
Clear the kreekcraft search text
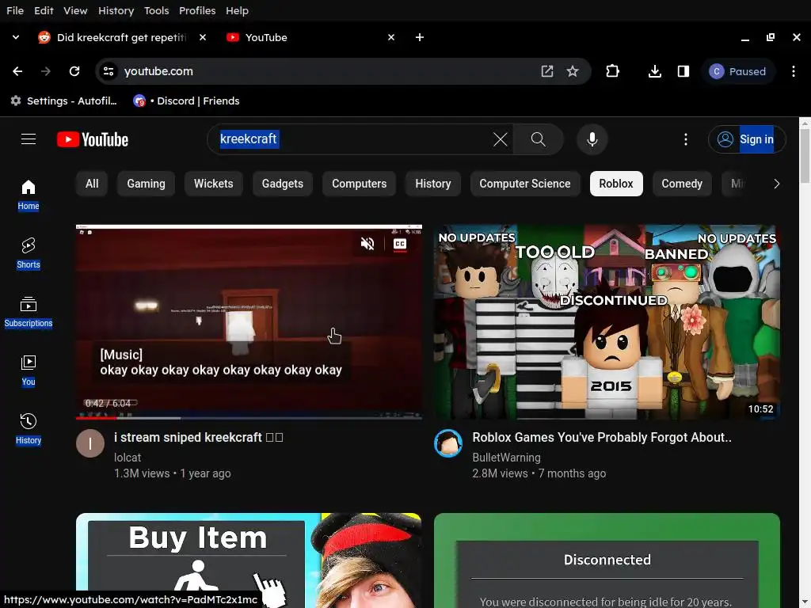501,139
